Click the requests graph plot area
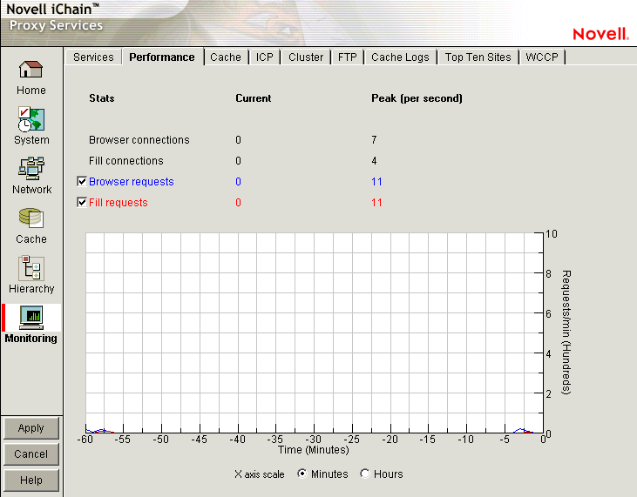 tap(315, 332)
